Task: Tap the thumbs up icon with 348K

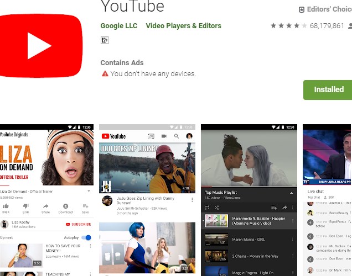Action: pyautogui.click(x=6, y=206)
